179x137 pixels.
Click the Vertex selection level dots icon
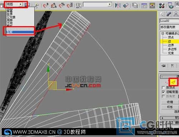(166, 82)
